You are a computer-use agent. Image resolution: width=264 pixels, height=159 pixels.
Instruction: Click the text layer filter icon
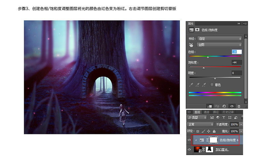coord(224,118)
